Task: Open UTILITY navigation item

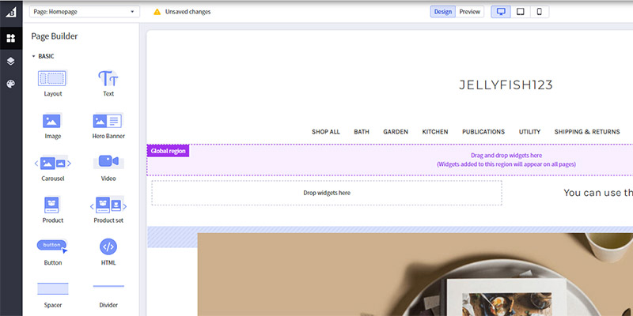Action: tap(529, 132)
